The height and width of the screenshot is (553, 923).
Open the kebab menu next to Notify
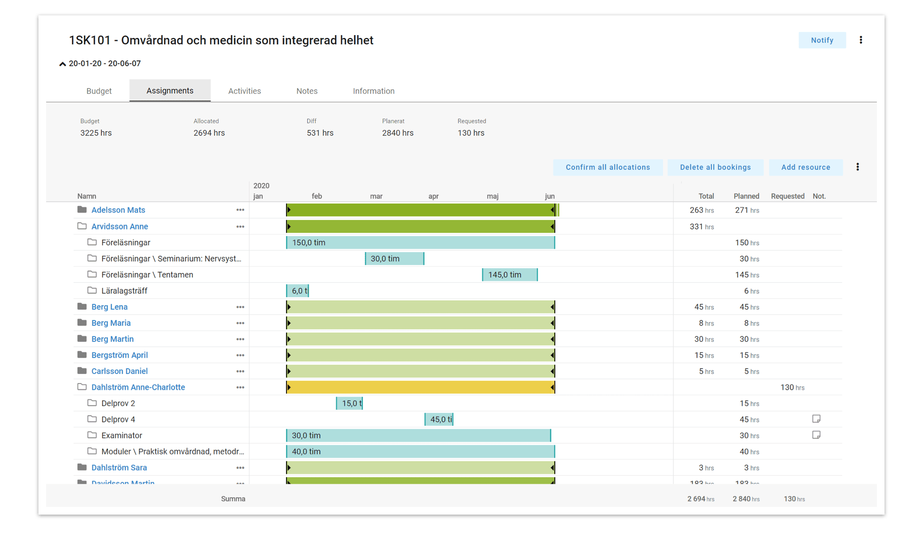[x=861, y=40]
